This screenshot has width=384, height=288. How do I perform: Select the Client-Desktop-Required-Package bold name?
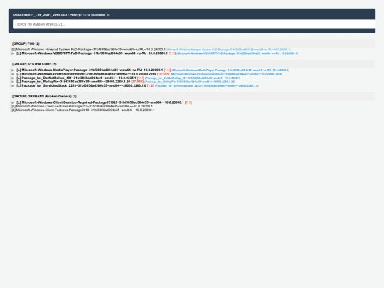click(100, 102)
